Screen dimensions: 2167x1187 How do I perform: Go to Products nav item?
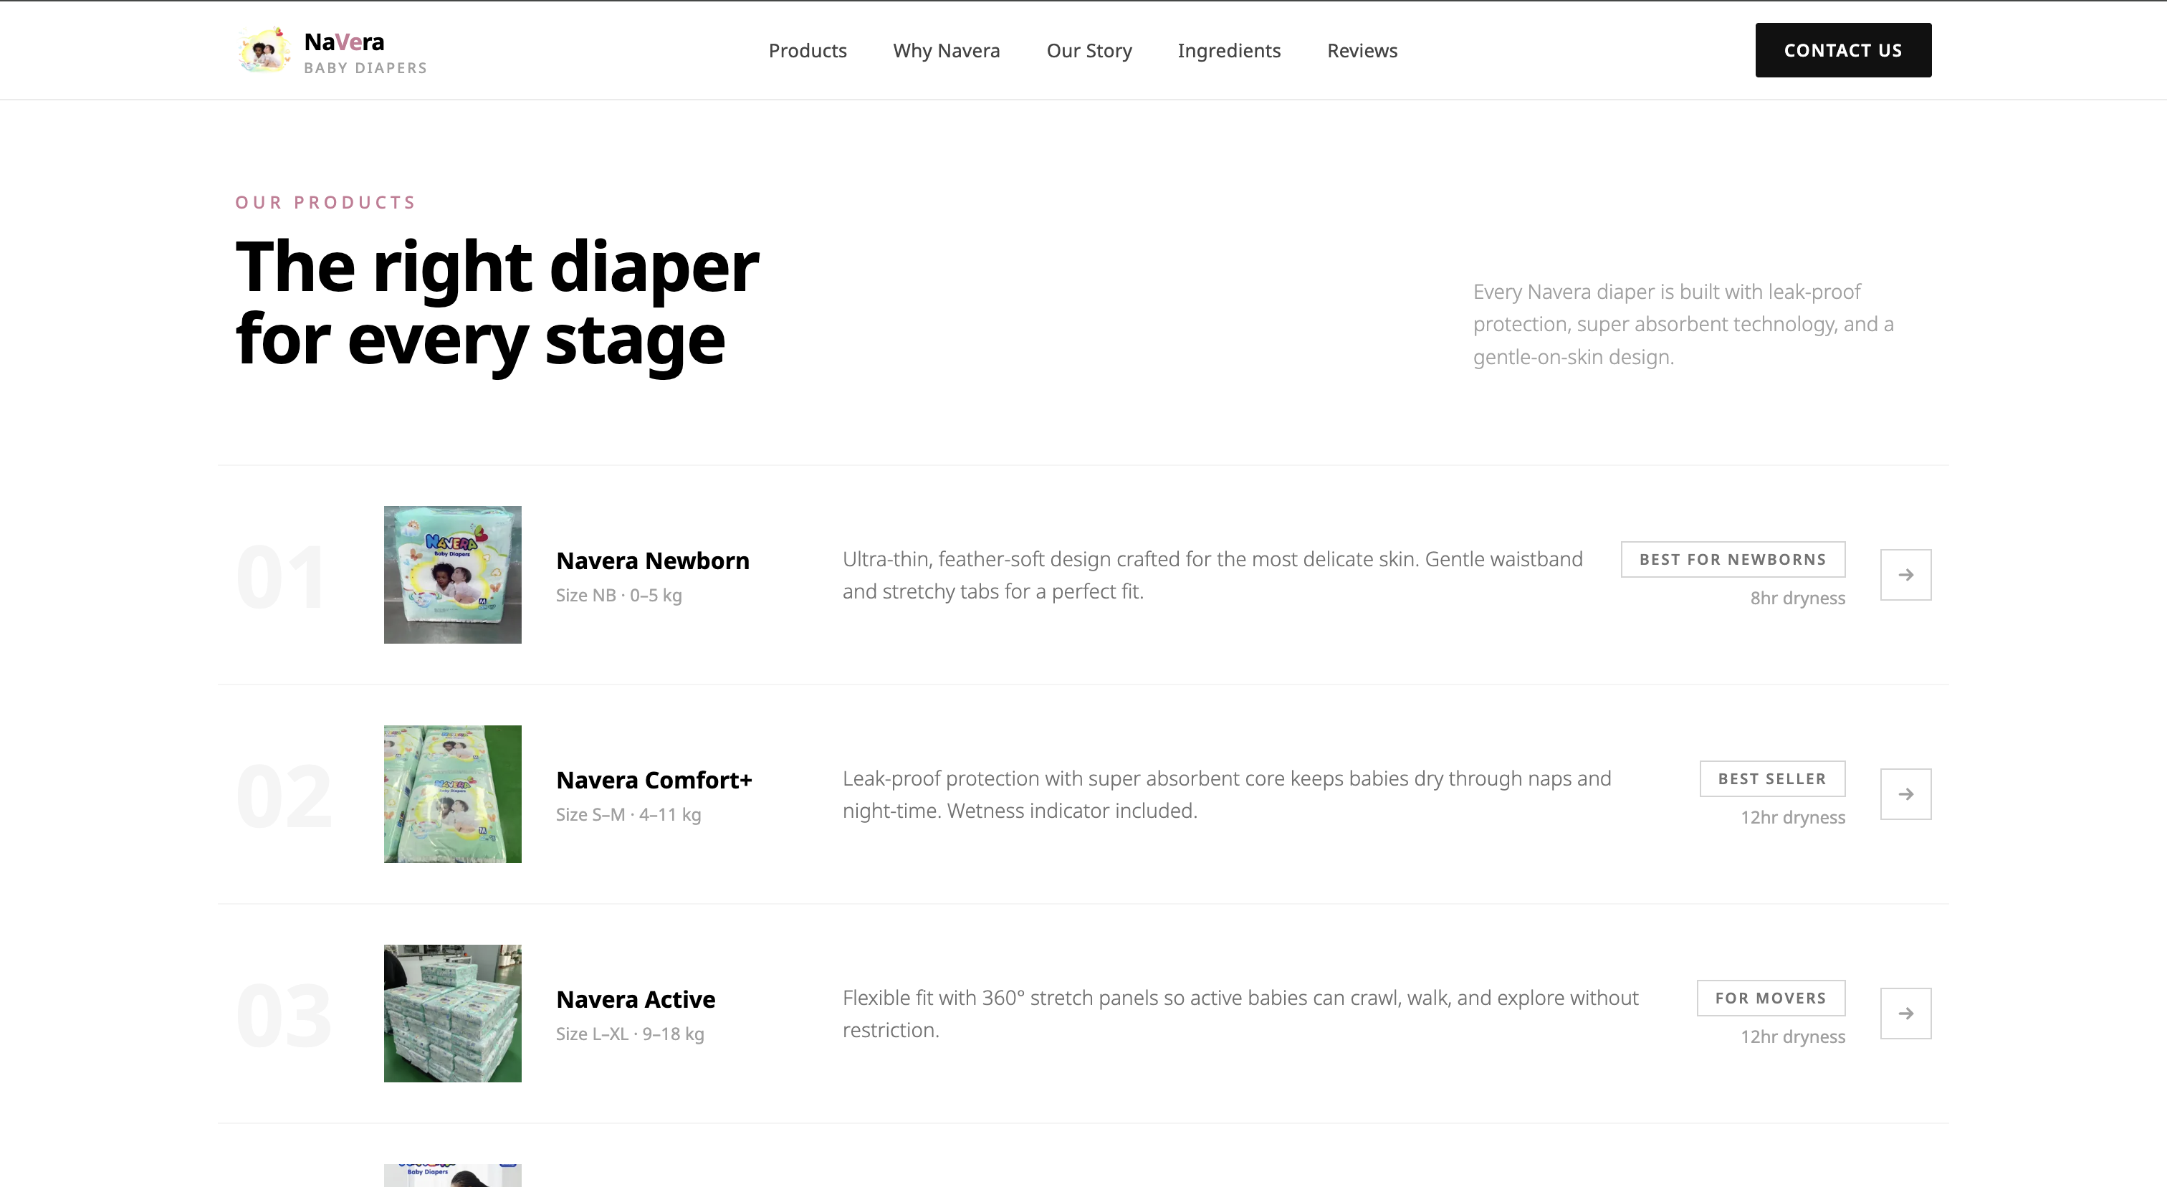click(x=808, y=50)
